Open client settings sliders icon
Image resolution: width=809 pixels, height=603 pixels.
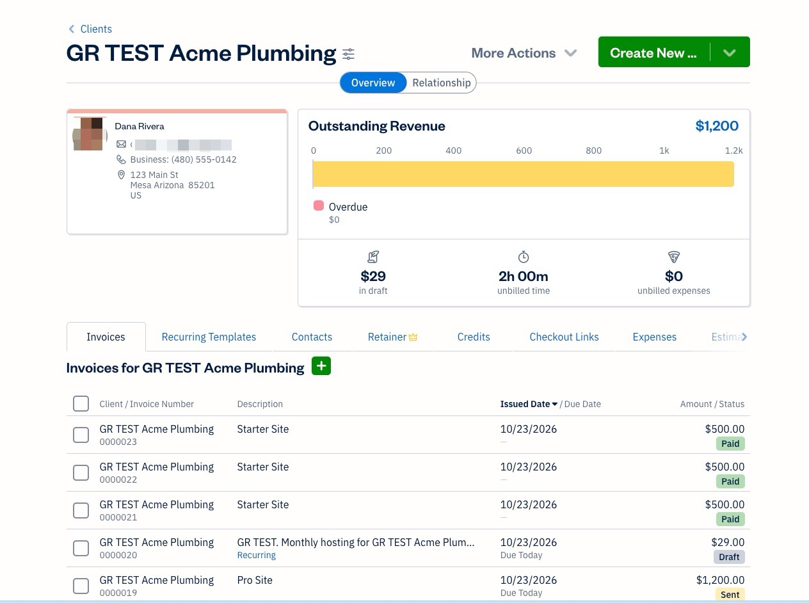coord(348,54)
